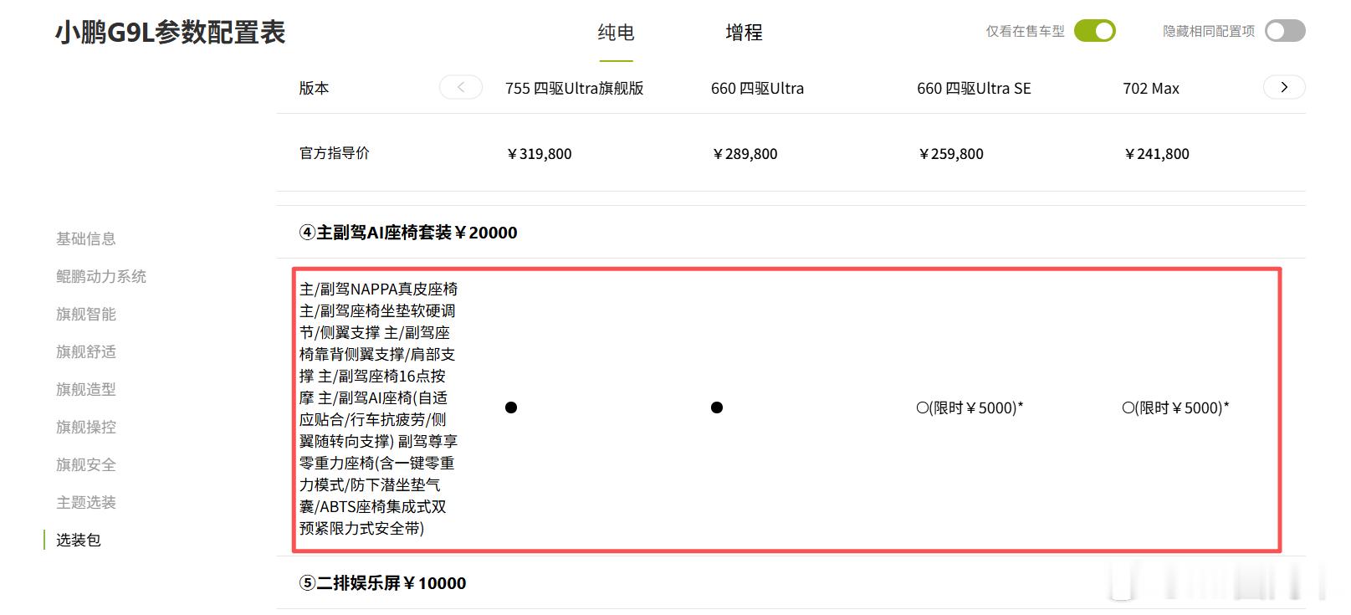Image resolution: width=1351 pixels, height=615 pixels.
Task: Click the ¥241,800 price
Action: 1157,154
